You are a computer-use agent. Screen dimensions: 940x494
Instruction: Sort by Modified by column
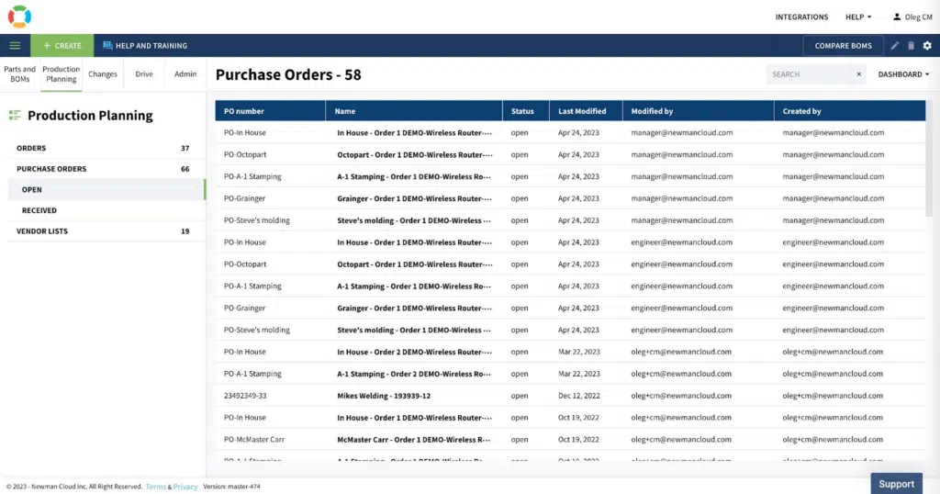pos(699,111)
